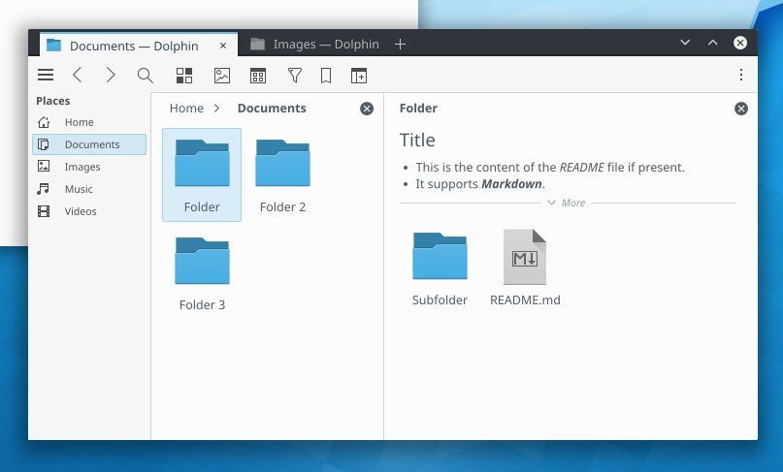The image size is (783, 472).
Task: Select Images in Places sidebar
Action: [89, 167]
